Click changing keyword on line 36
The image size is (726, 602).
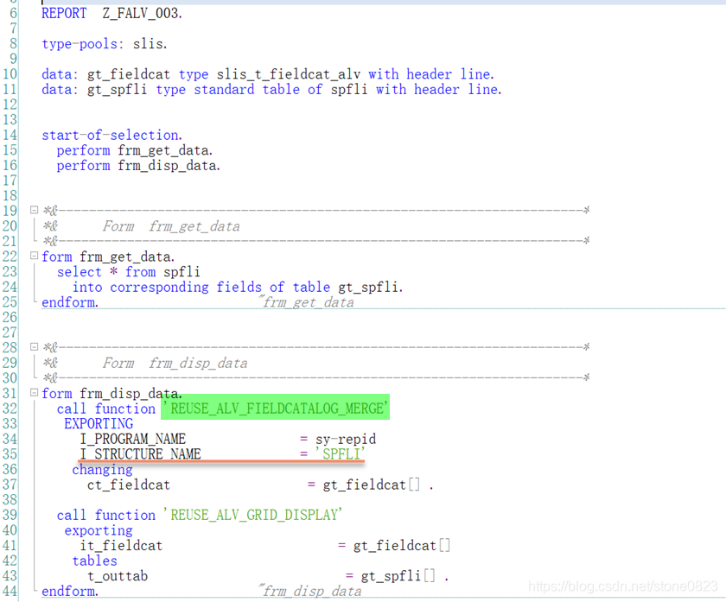tap(102, 469)
